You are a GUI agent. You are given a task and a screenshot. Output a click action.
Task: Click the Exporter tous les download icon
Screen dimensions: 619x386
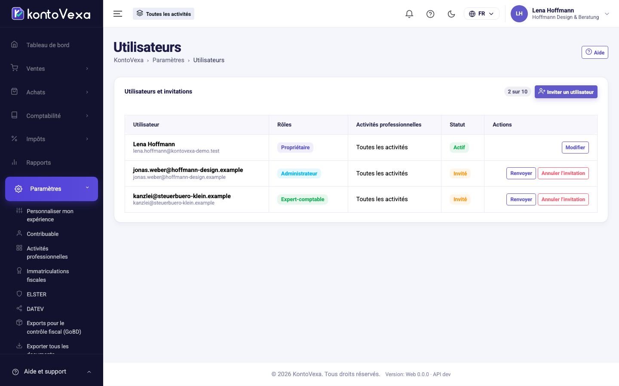pyautogui.click(x=19, y=346)
